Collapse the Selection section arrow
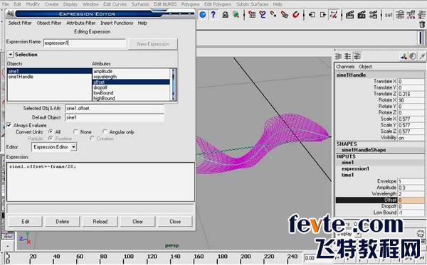This screenshot has height=265, width=427. tap(11, 55)
